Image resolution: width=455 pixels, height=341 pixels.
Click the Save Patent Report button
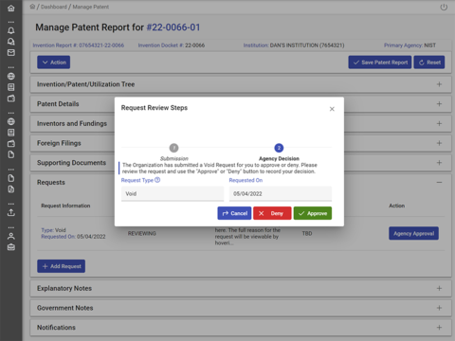point(380,63)
